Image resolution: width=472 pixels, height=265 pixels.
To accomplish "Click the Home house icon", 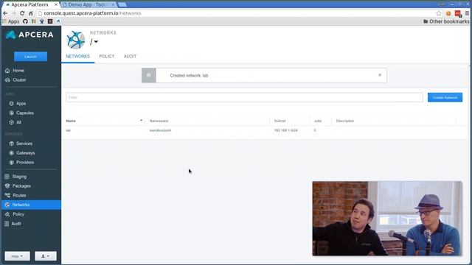I will [7, 71].
